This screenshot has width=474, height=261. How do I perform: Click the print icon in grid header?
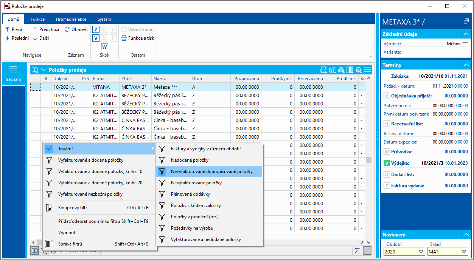(323, 70)
